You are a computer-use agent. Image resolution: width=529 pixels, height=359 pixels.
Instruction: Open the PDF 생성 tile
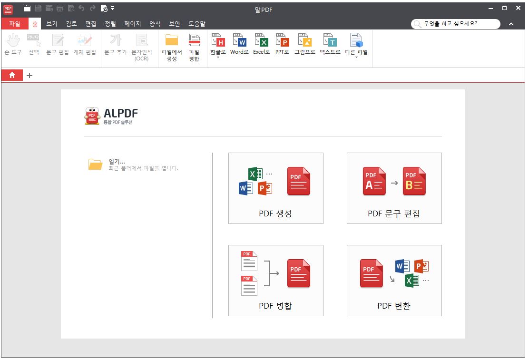[x=275, y=188]
